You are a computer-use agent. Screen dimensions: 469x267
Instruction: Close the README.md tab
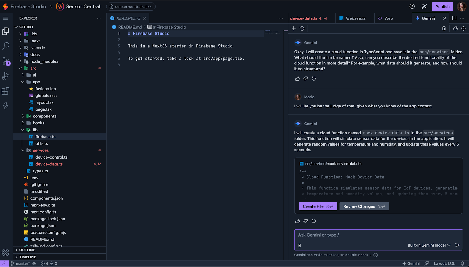[145, 18]
